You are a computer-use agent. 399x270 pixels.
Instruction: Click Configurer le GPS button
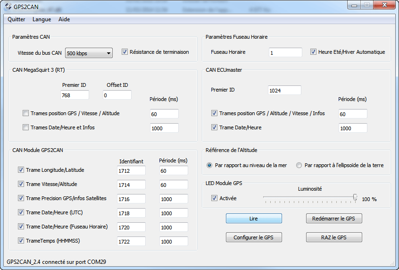tap(254, 237)
